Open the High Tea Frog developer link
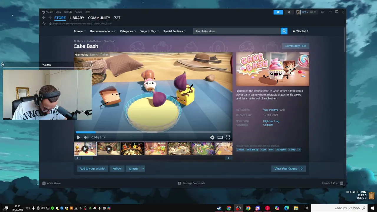377x212 pixels. point(271,121)
